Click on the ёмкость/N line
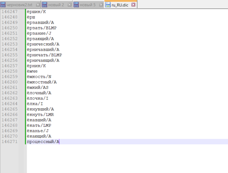The width and height of the screenshot is (228, 173). point(39,77)
